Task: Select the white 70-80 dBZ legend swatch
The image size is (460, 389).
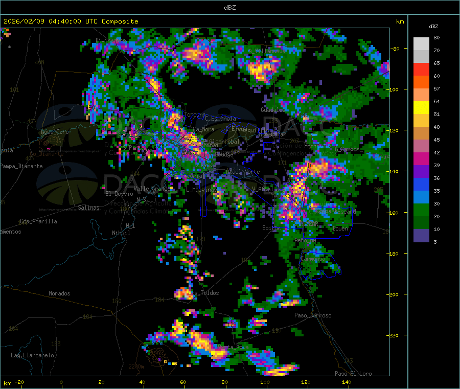Action: (x=421, y=44)
